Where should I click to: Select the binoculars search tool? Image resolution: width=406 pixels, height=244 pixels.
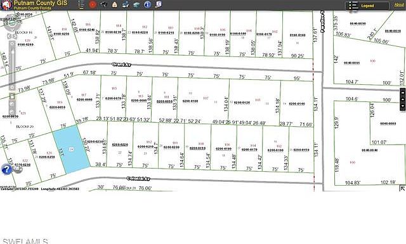tap(103, 4)
